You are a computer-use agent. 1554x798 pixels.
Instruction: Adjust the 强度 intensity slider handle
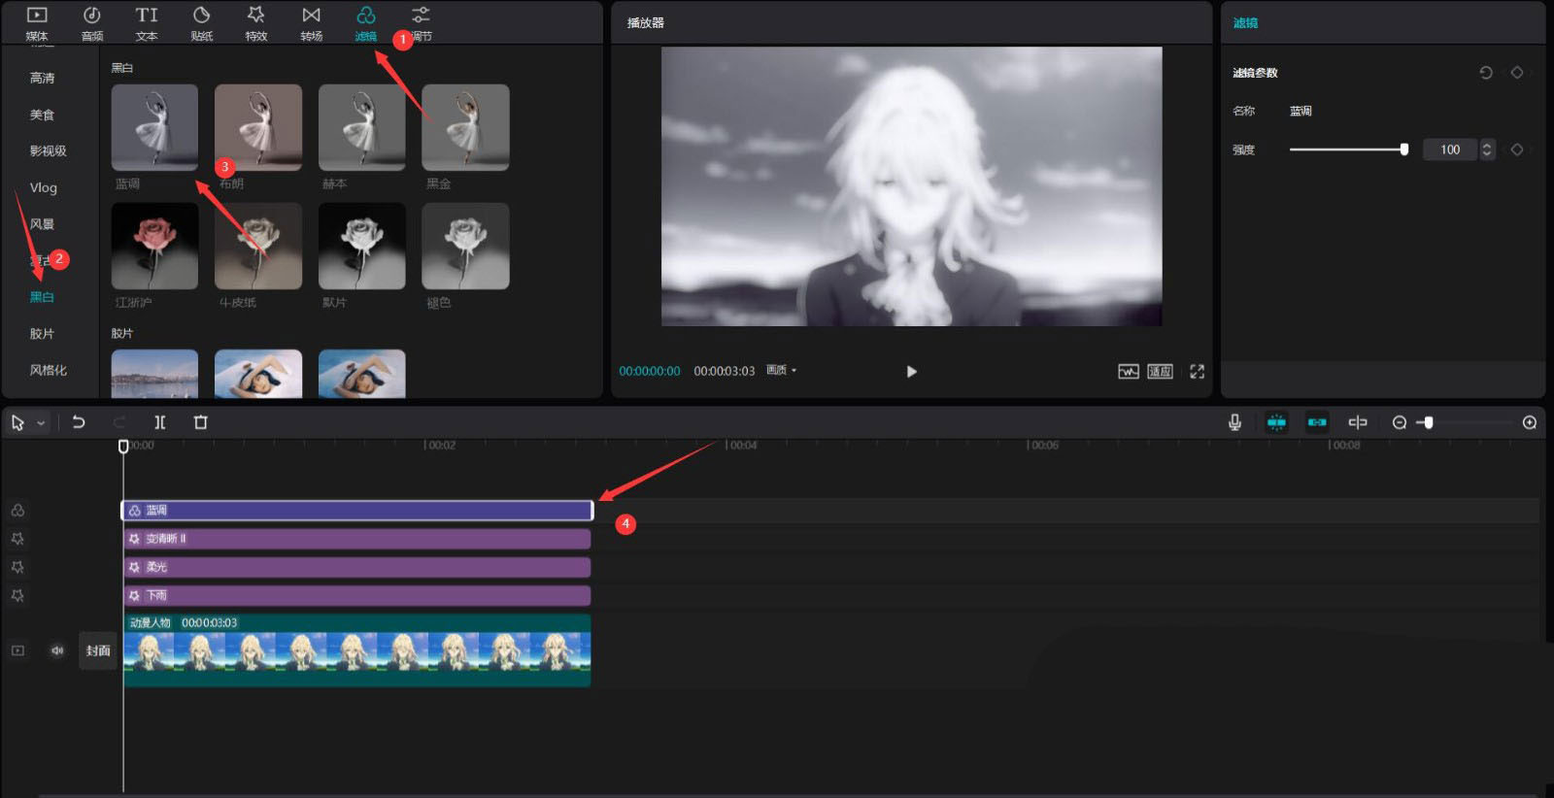click(1404, 150)
